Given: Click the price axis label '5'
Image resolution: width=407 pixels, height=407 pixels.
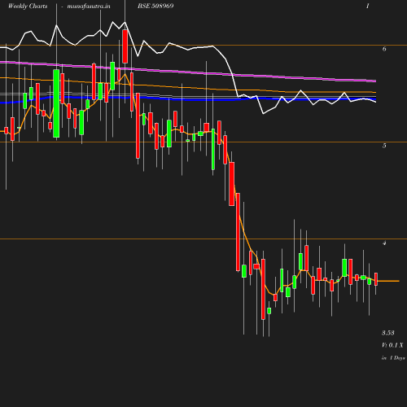Looking at the screenshot, I should (384, 146).
